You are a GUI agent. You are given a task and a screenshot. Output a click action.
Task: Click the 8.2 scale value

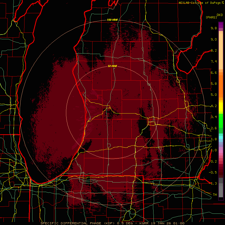[x=214, y=50]
